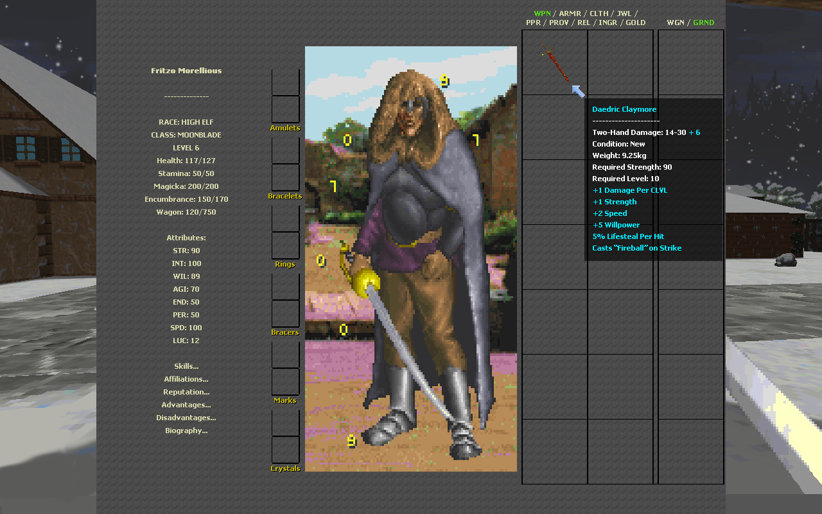This screenshot has width=822, height=514.
Task: Click the SPD: 100 attribute
Action: pos(186,328)
